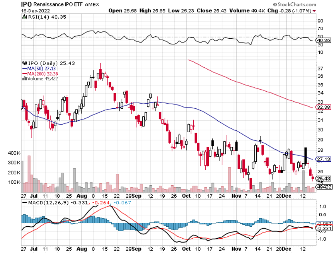
Task: Click the red down-arrow after the Chg value
Action: (314, 11)
